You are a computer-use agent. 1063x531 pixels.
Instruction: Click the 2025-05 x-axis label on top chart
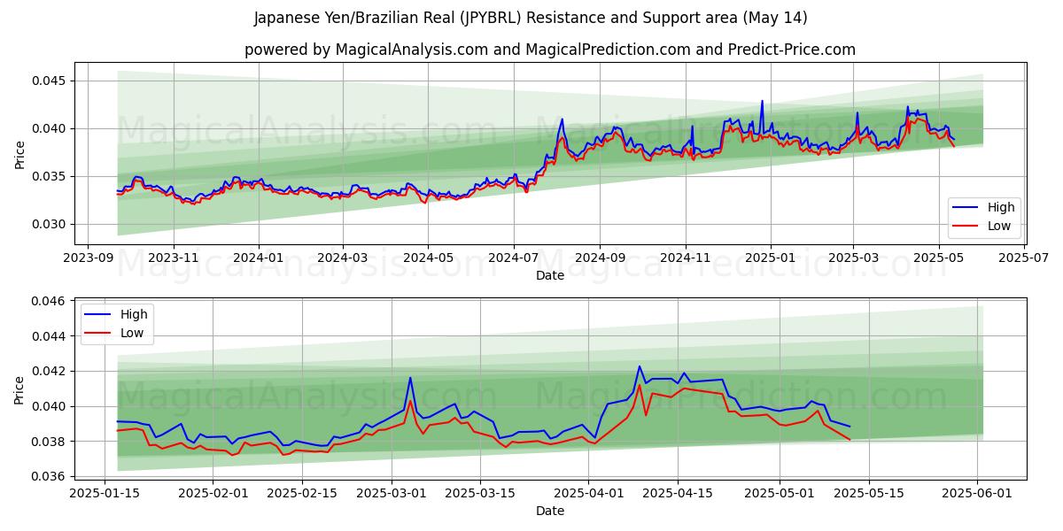click(x=939, y=258)
